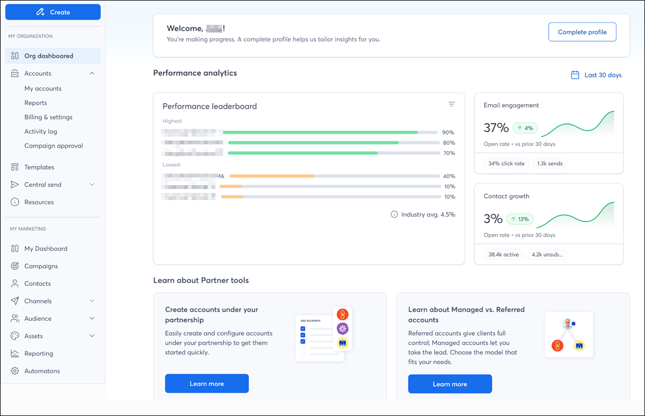Expand the Assets chevron
Image resolution: width=645 pixels, height=416 pixels.
pos(92,336)
